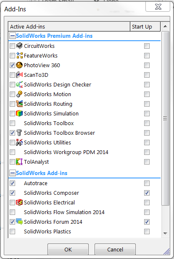Click the ScanTo3D icon
Image resolution: width=174 pixels, height=259 pixels.
(19, 75)
